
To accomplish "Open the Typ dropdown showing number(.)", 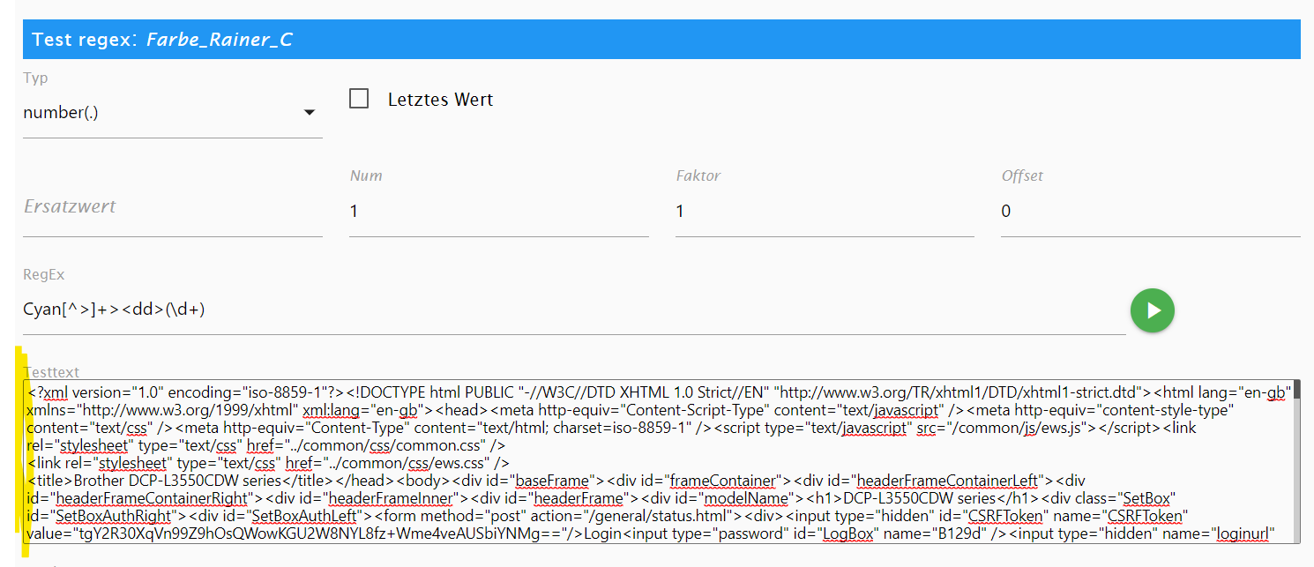I will pos(172,113).
